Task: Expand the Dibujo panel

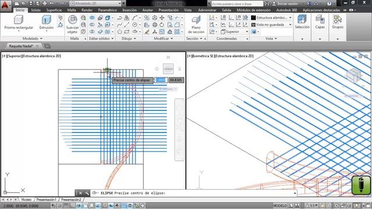Action: [129, 38]
